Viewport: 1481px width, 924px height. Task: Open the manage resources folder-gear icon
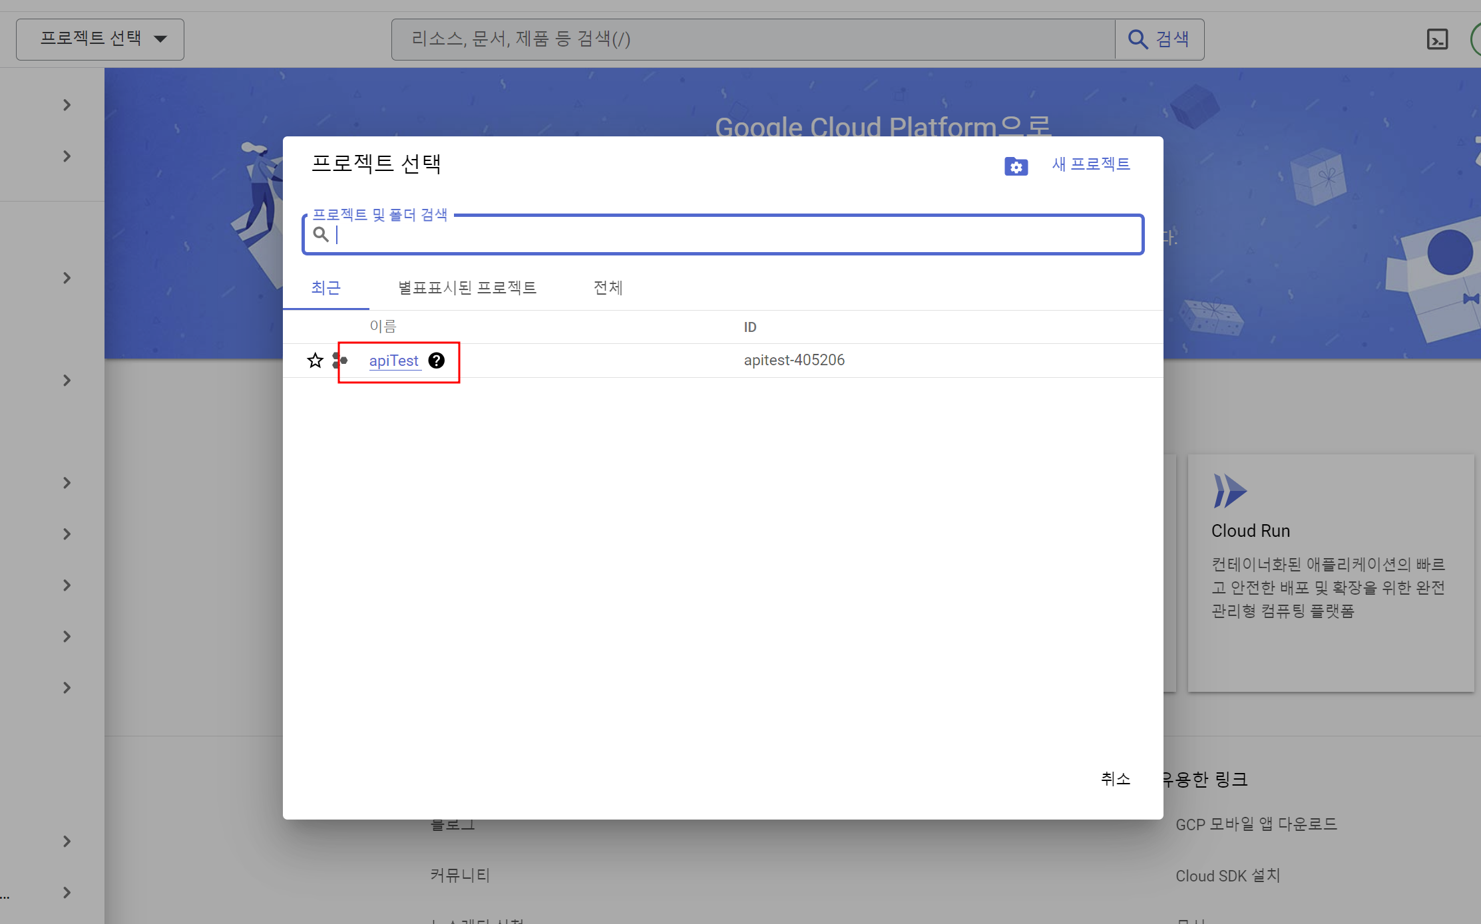(x=1016, y=166)
